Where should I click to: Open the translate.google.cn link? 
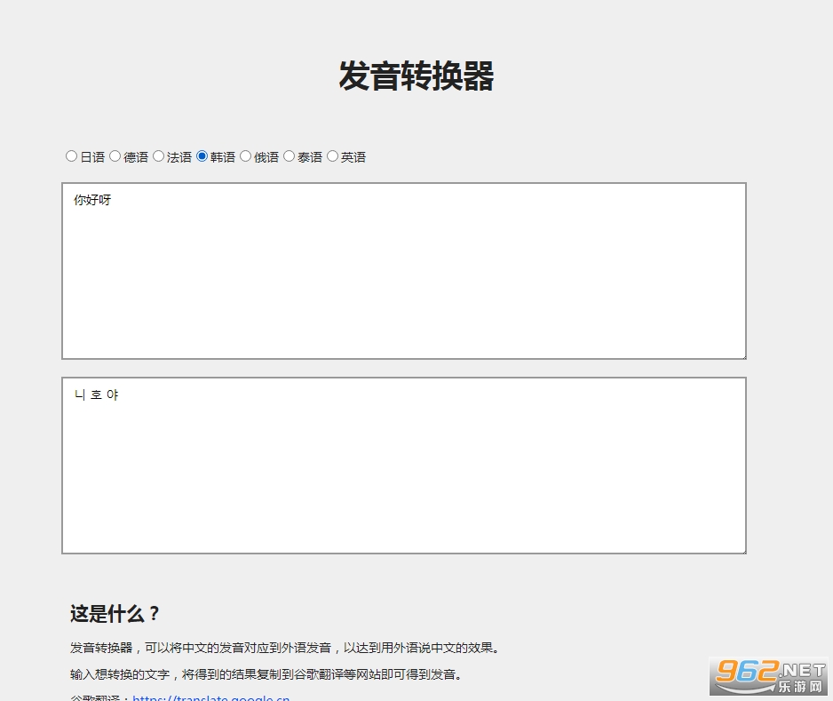pos(211,698)
